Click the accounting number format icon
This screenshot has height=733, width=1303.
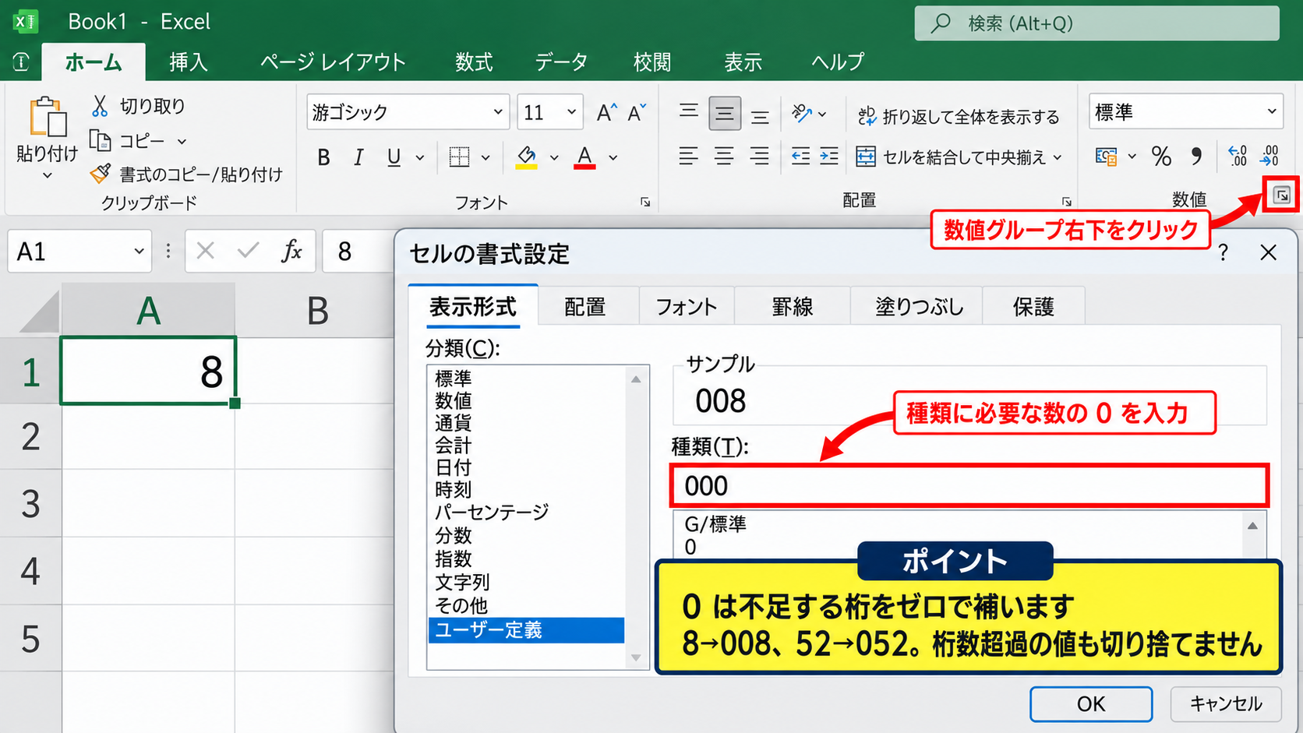pos(1106,157)
